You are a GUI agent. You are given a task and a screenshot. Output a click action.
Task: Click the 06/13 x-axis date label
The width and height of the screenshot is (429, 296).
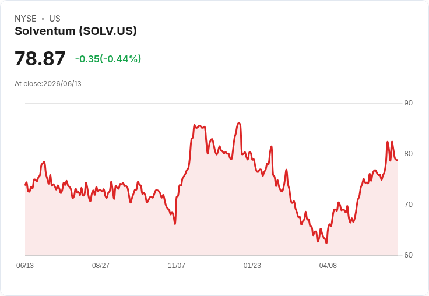25,266
